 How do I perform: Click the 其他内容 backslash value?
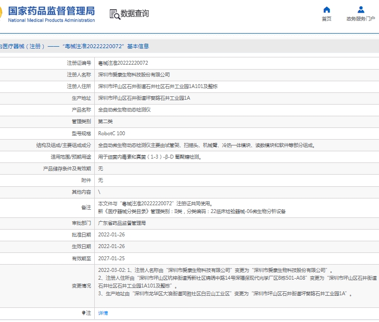(x=99, y=192)
